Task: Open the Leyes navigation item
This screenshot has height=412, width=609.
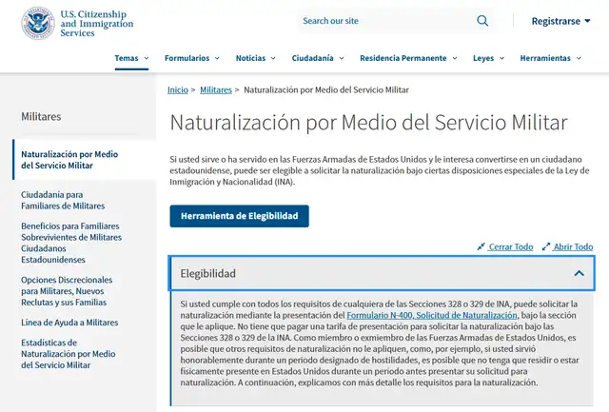Action: 483,58
